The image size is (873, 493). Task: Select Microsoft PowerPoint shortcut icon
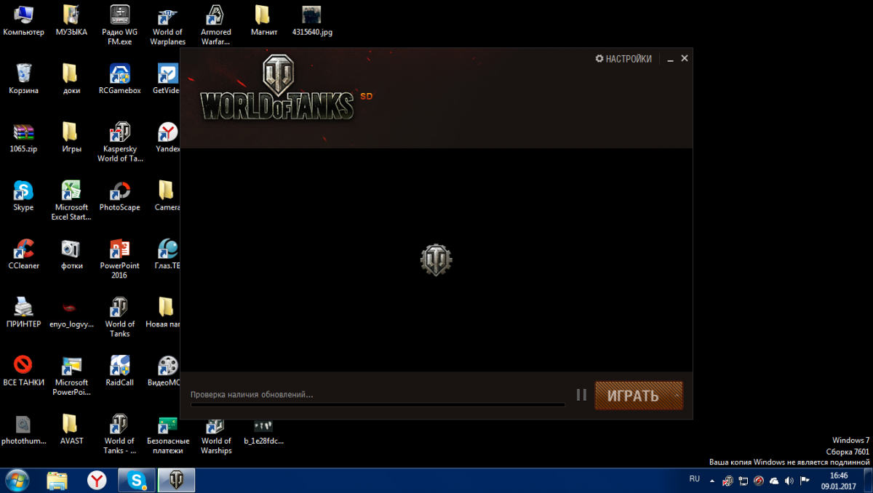[x=71, y=375]
